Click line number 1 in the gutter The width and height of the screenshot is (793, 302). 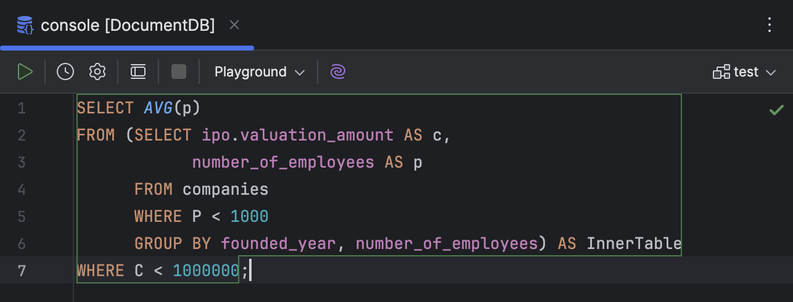click(x=22, y=108)
